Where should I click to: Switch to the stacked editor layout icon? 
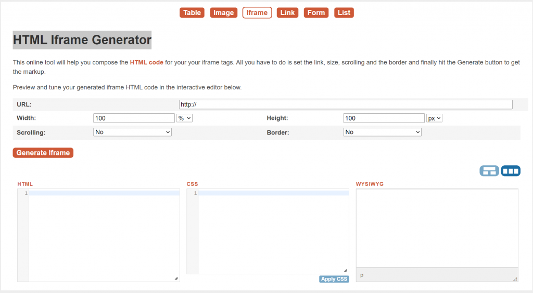tap(489, 171)
